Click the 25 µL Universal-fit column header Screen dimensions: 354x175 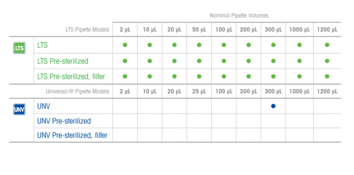pyautogui.click(x=199, y=91)
